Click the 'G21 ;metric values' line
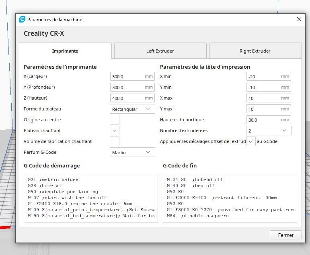The image size is (310, 255). pyautogui.click(x=53, y=180)
